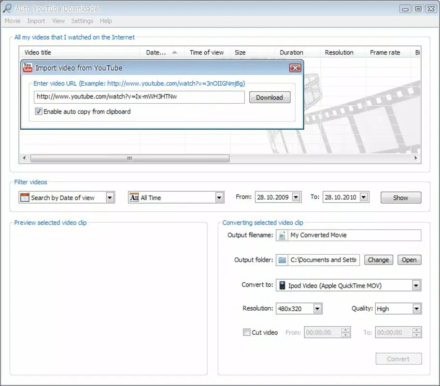Click the YouTube logo icon in dialog title
Screen dimensions: 440x386
click(x=28, y=68)
